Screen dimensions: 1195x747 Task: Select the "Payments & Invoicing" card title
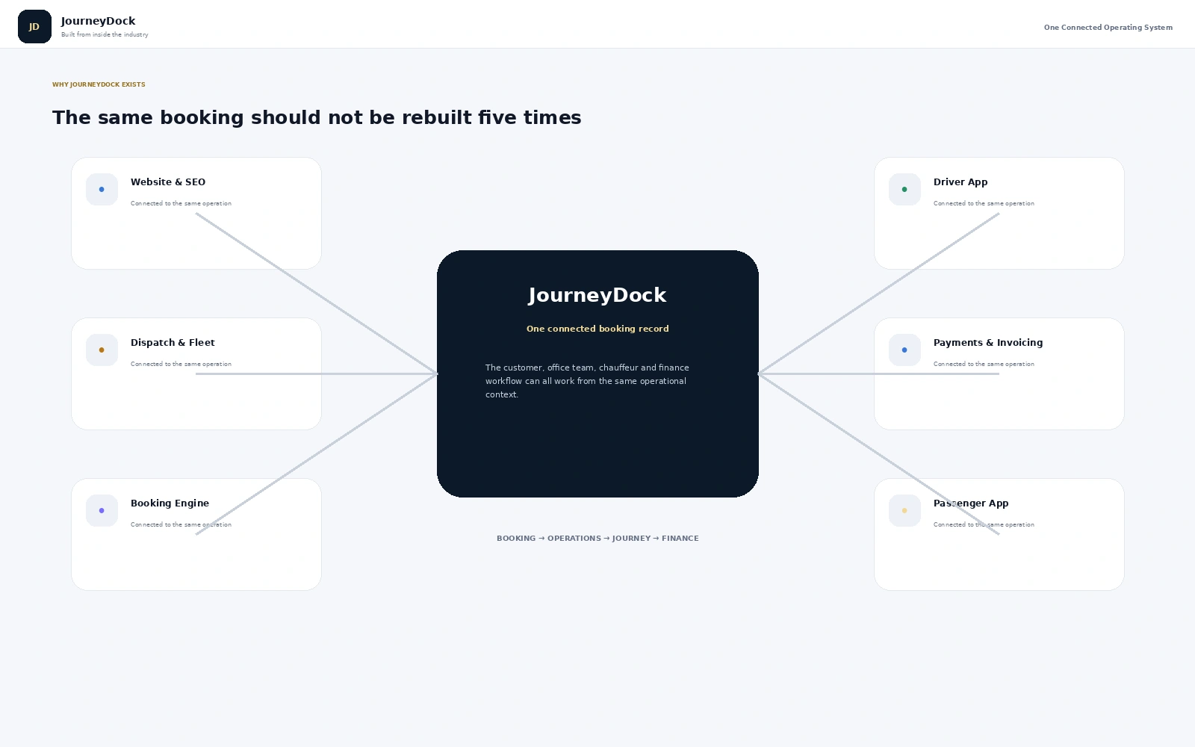coord(988,343)
